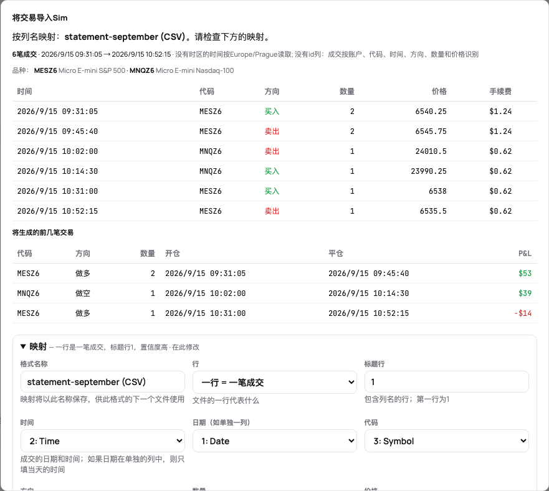Click the 标题行 input containing 1
This screenshot has width=549, height=491.
446,382
